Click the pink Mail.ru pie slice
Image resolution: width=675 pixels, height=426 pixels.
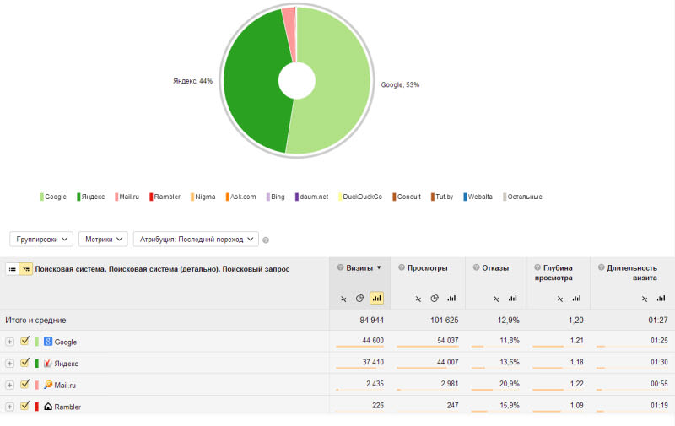tap(290, 32)
